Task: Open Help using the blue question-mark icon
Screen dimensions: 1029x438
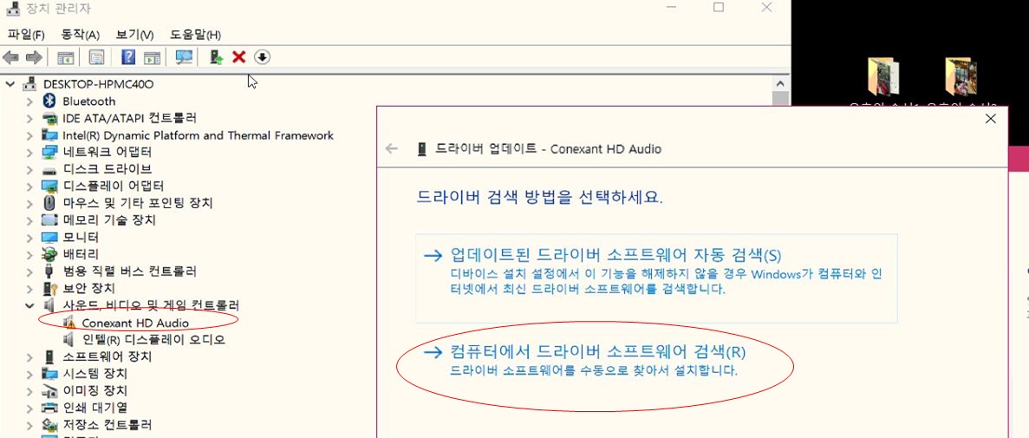Action: pos(128,58)
